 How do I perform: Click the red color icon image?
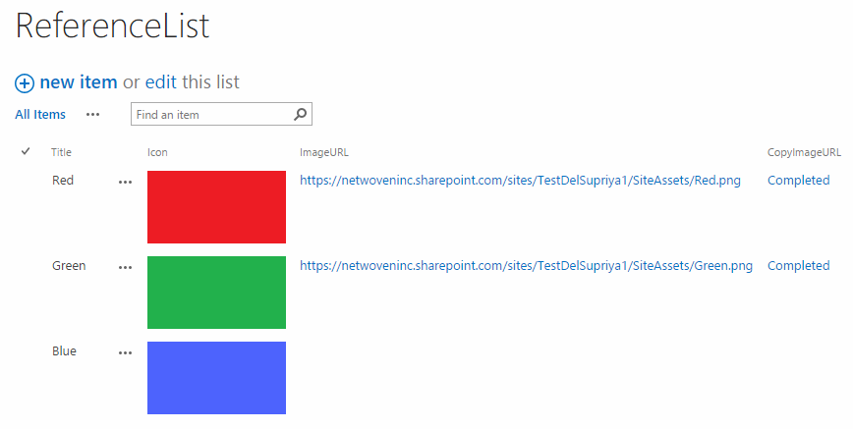click(x=216, y=207)
